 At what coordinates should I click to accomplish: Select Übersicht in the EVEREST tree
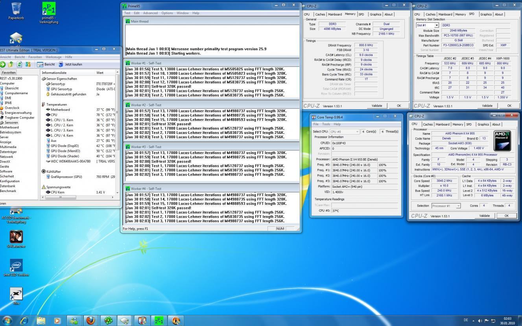click(x=11, y=88)
